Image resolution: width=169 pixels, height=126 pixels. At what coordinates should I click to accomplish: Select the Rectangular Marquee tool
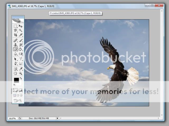(15, 26)
